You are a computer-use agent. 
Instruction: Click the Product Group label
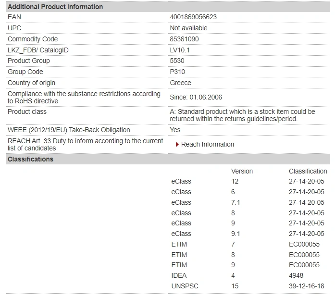(29, 61)
